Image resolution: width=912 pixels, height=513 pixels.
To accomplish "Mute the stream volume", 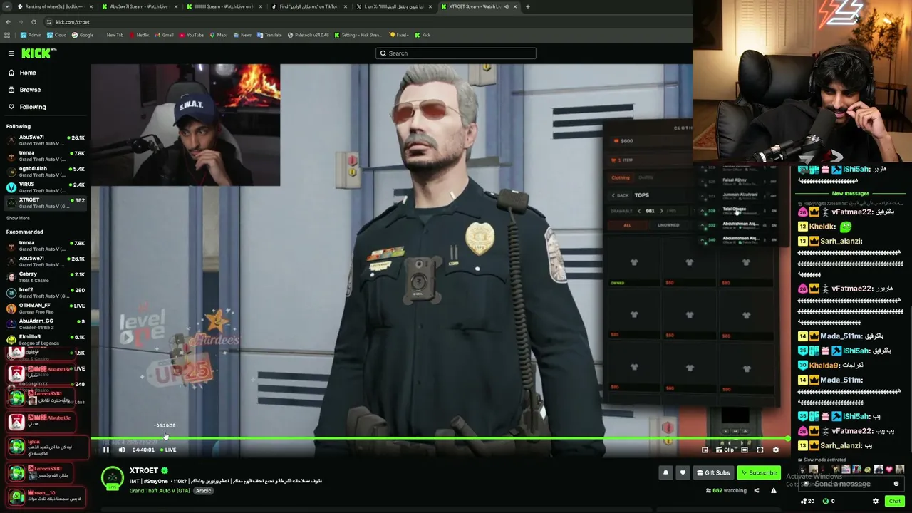I will click(122, 450).
